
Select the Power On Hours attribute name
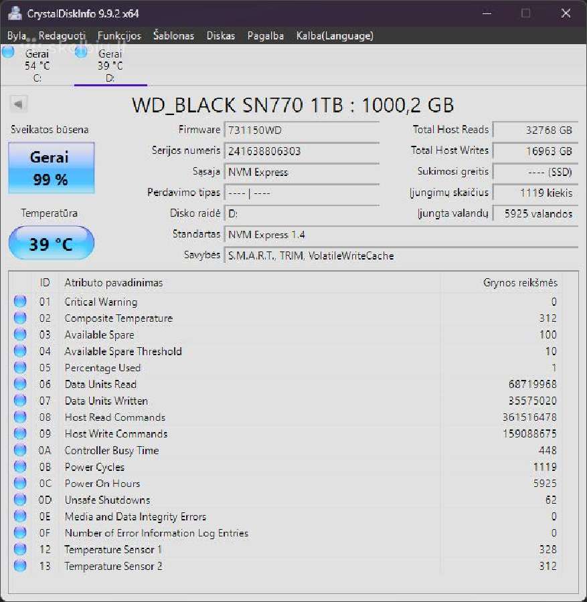click(x=102, y=484)
